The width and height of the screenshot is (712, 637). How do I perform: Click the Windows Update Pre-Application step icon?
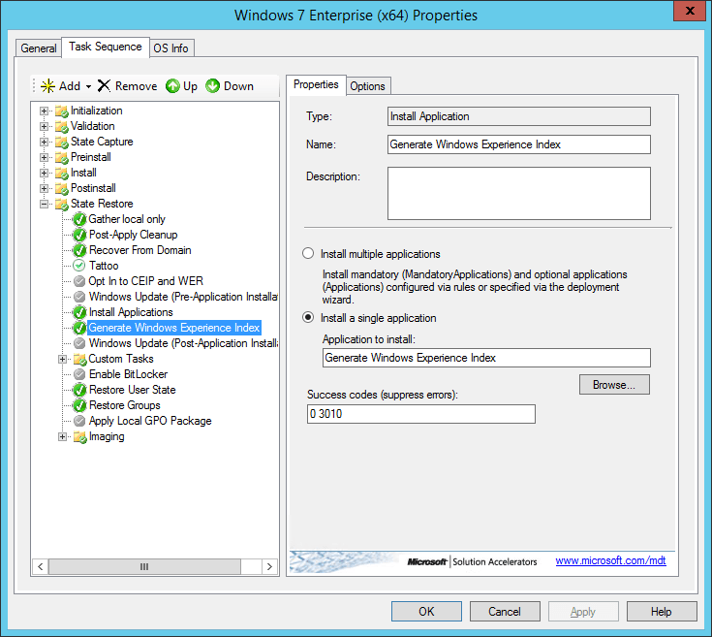point(79,297)
